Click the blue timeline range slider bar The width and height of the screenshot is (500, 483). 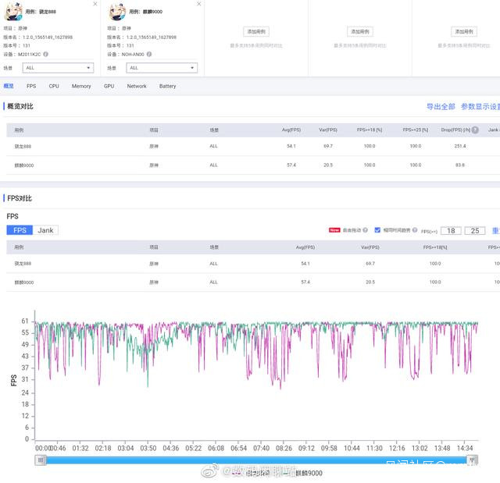tap(258, 460)
